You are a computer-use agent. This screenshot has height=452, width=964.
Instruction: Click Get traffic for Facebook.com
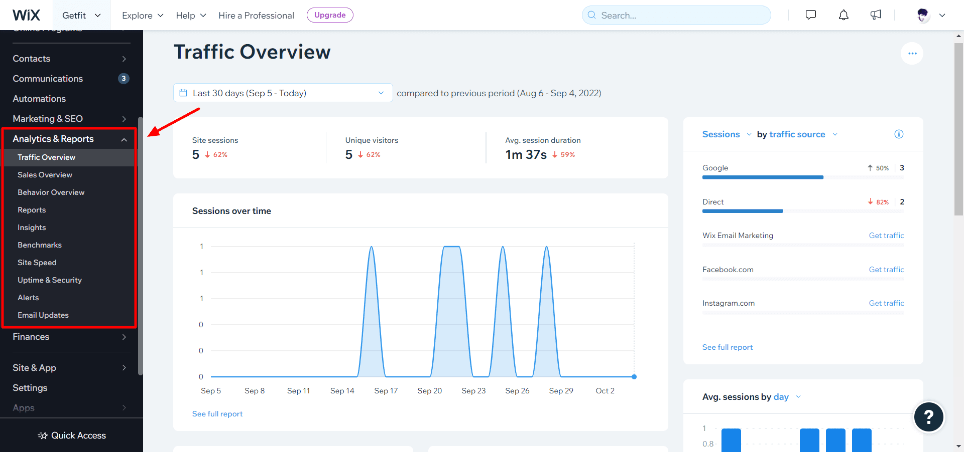tap(886, 270)
